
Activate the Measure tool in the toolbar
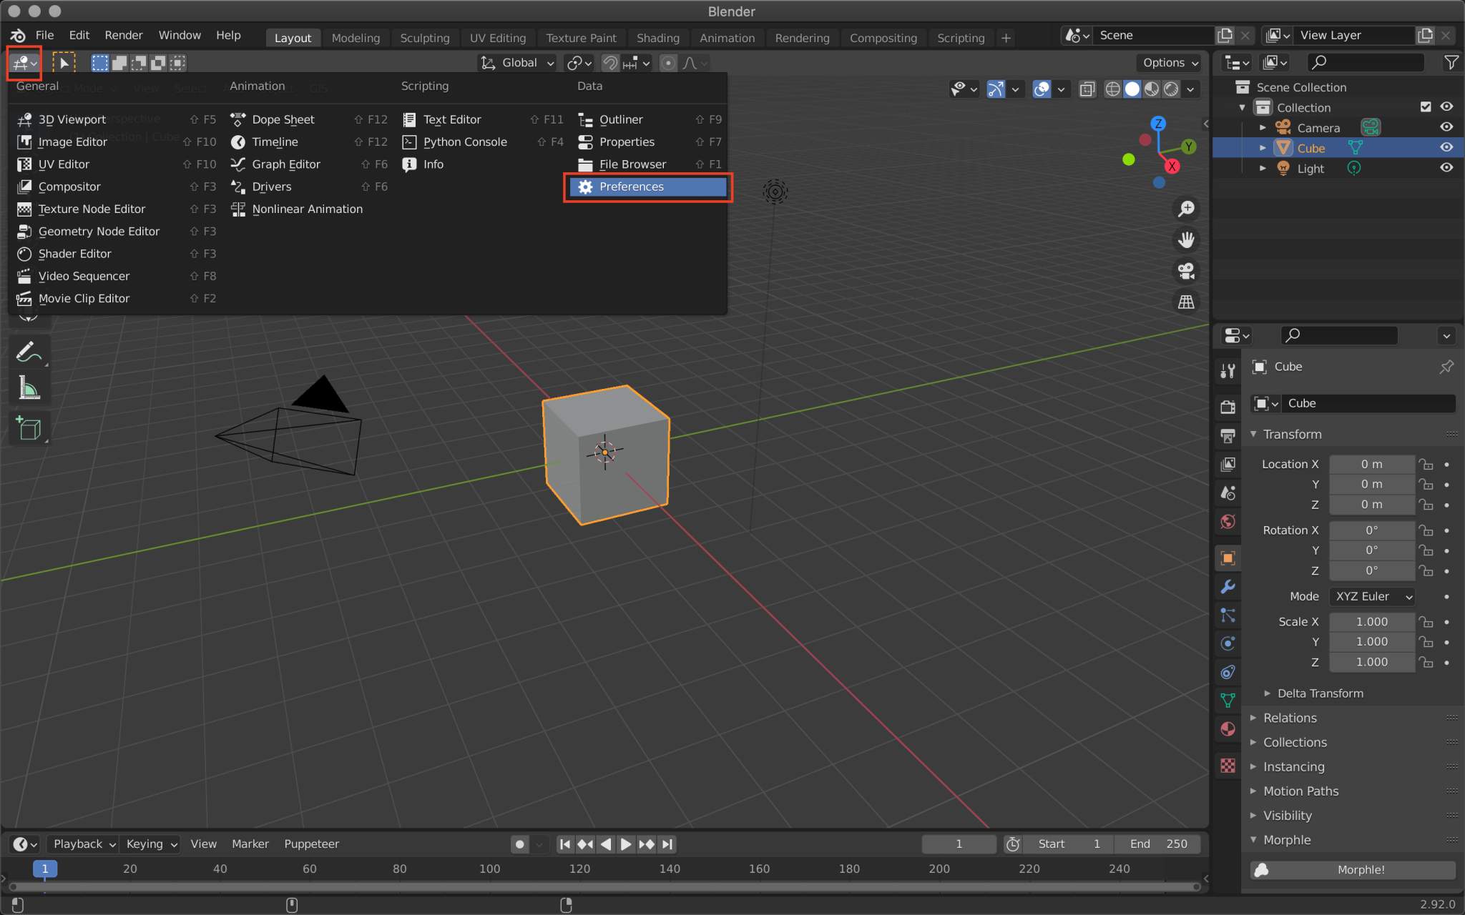29,387
